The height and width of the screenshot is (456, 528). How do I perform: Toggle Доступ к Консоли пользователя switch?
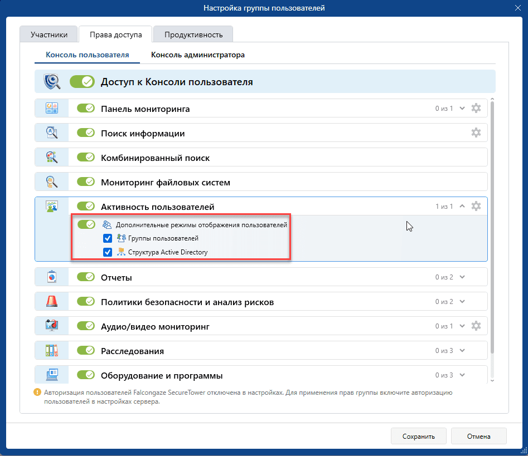(x=83, y=82)
